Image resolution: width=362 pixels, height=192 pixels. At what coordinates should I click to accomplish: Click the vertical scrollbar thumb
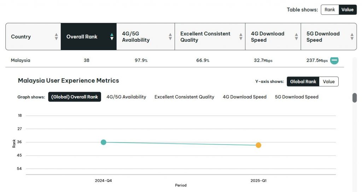click(x=355, y=98)
